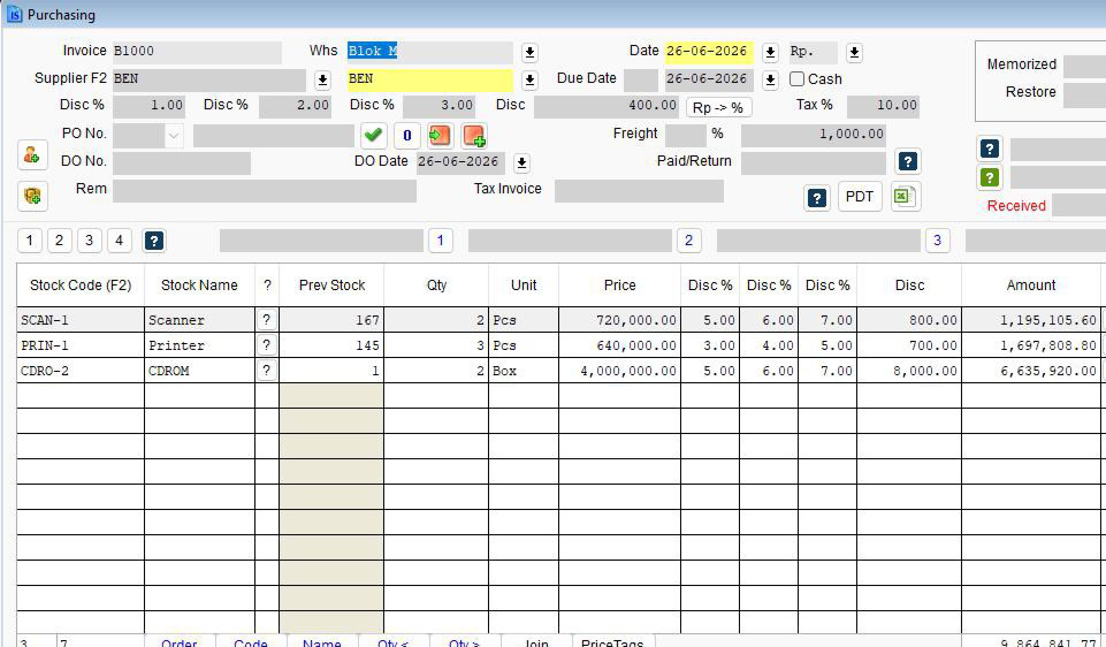Click the green help icon above Received
This screenshot has height=647, width=1106.
(989, 177)
